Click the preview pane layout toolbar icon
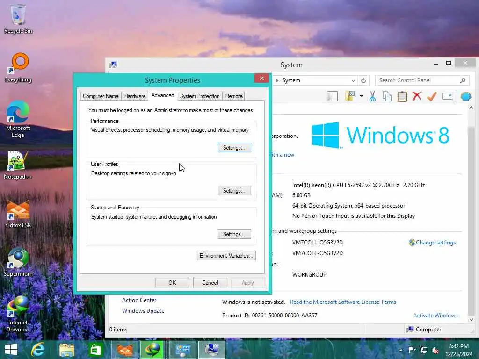The height and width of the screenshot is (359, 479). tap(333, 96)
